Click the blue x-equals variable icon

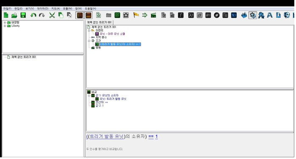(x=234, y=15)
